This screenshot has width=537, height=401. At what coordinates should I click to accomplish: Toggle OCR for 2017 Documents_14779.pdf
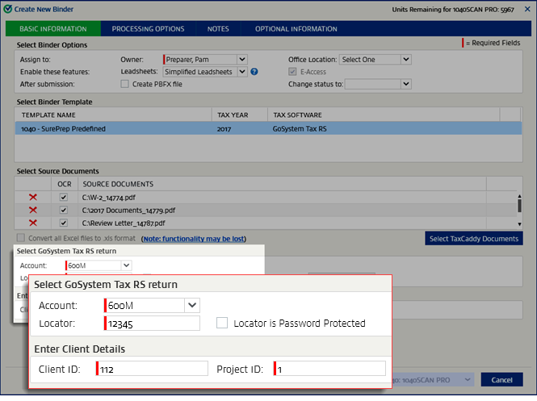63,210
